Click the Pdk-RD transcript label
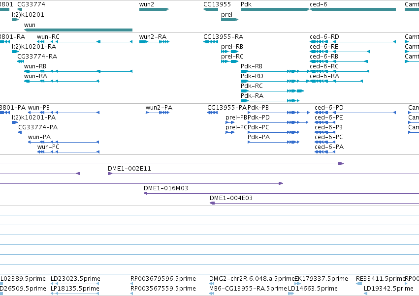 click(x=252, y=76)
